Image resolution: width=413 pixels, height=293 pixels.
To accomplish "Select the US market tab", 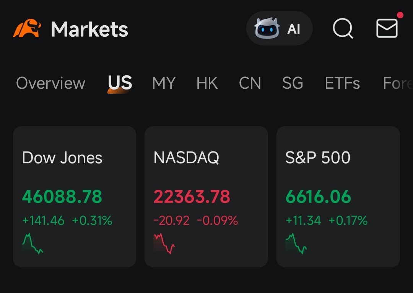I will 120,83.
